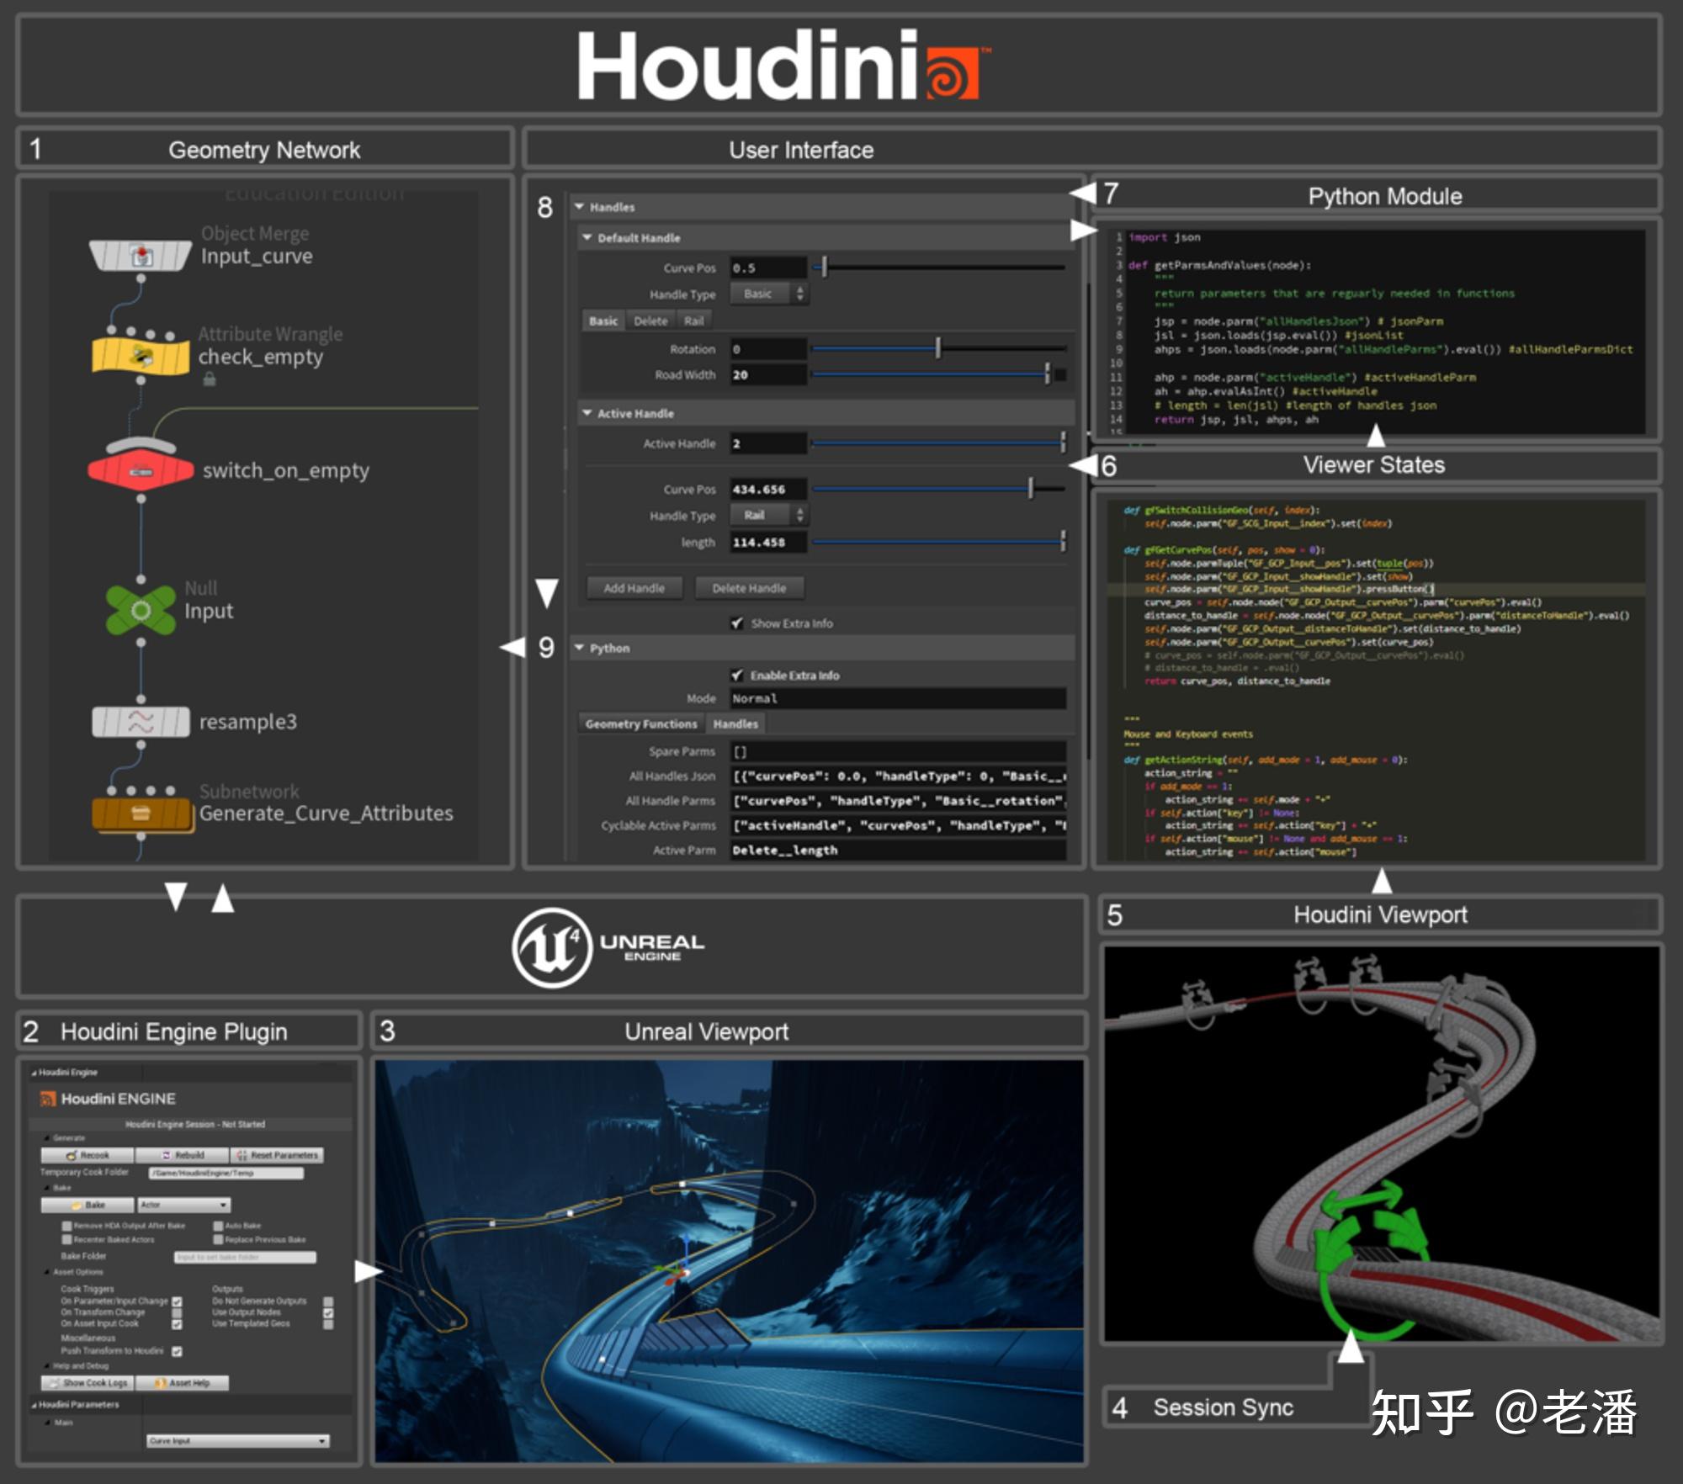Select the Rail tab under Handle Type
1683x1484 pixels.
click(695, 320)
